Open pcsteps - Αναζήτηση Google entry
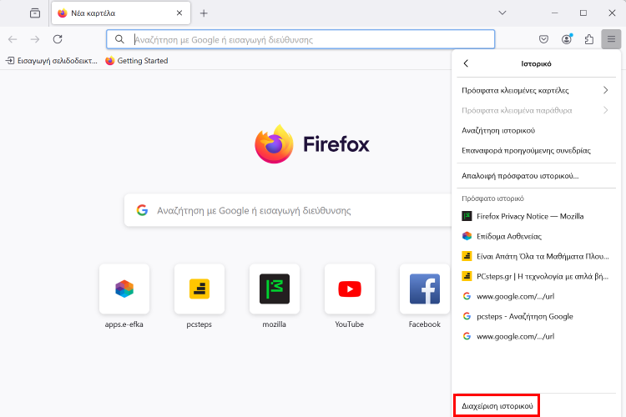This screenshot has height=417, width=626. [x=536, y=316]
